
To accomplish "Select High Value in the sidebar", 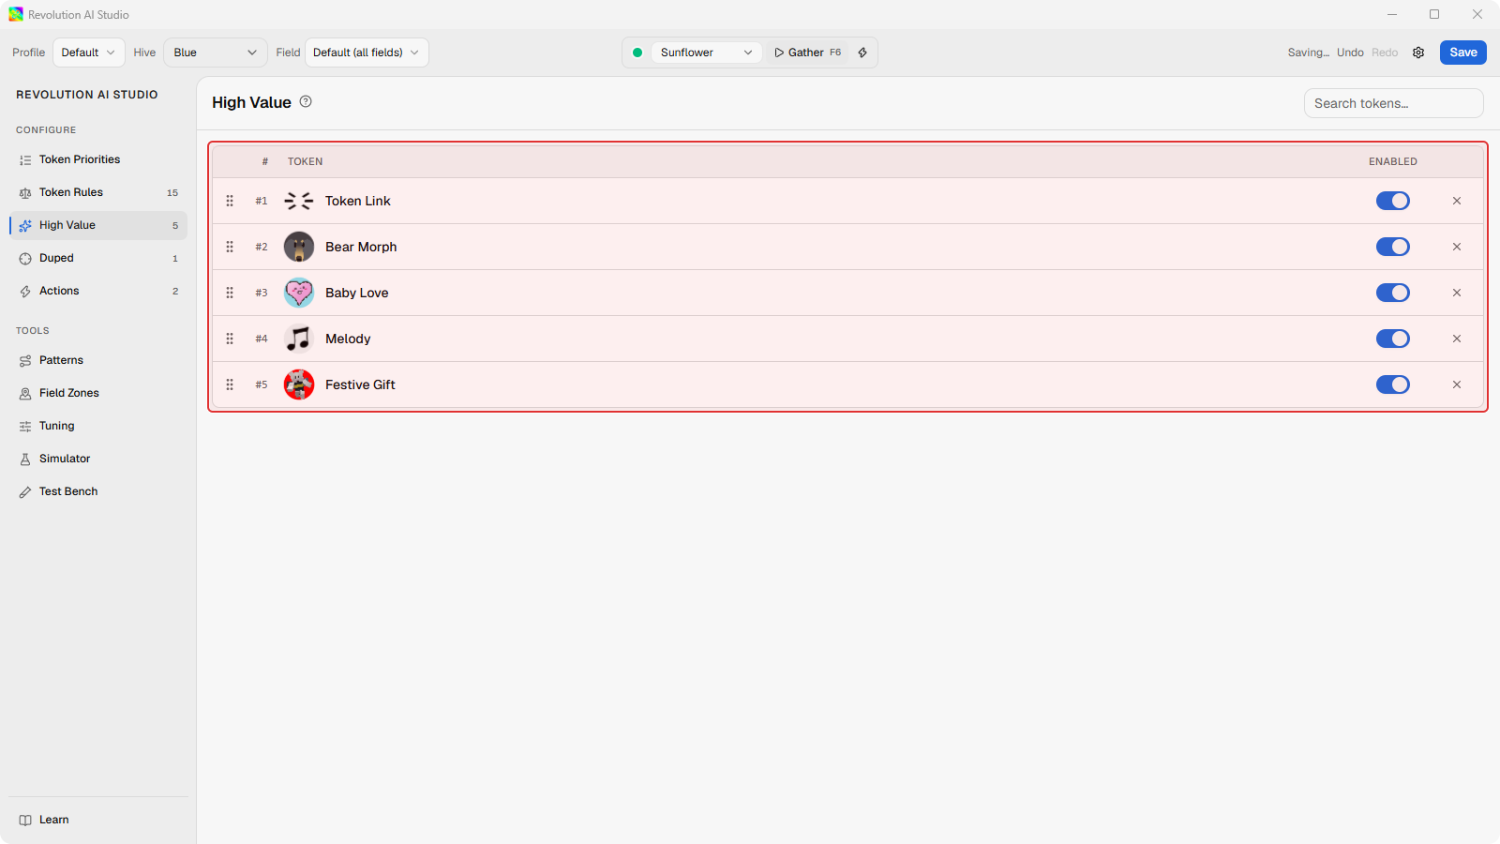I will (98, 225).
